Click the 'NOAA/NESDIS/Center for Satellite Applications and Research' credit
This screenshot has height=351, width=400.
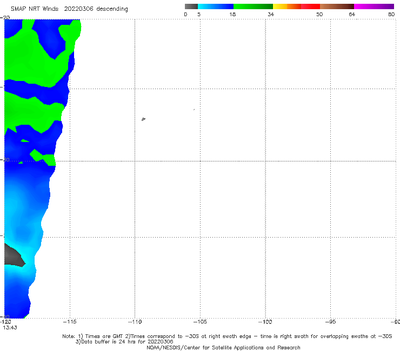coord(223,347)
